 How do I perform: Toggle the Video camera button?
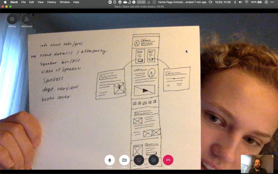click(x=124, y=160)
